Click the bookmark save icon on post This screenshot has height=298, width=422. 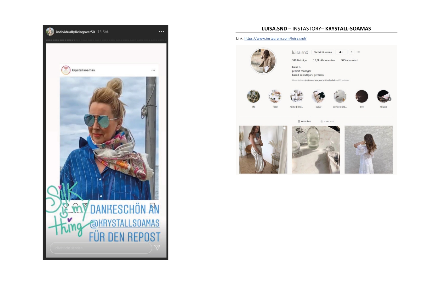(x=152, y=206)
